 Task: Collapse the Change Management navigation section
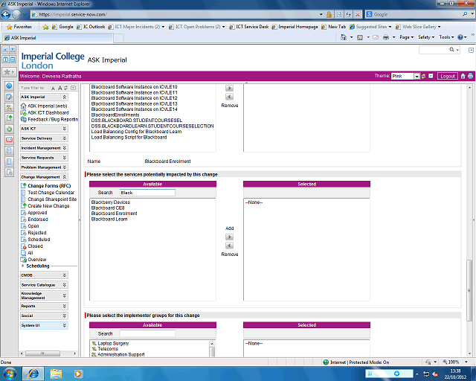(65, 177)
